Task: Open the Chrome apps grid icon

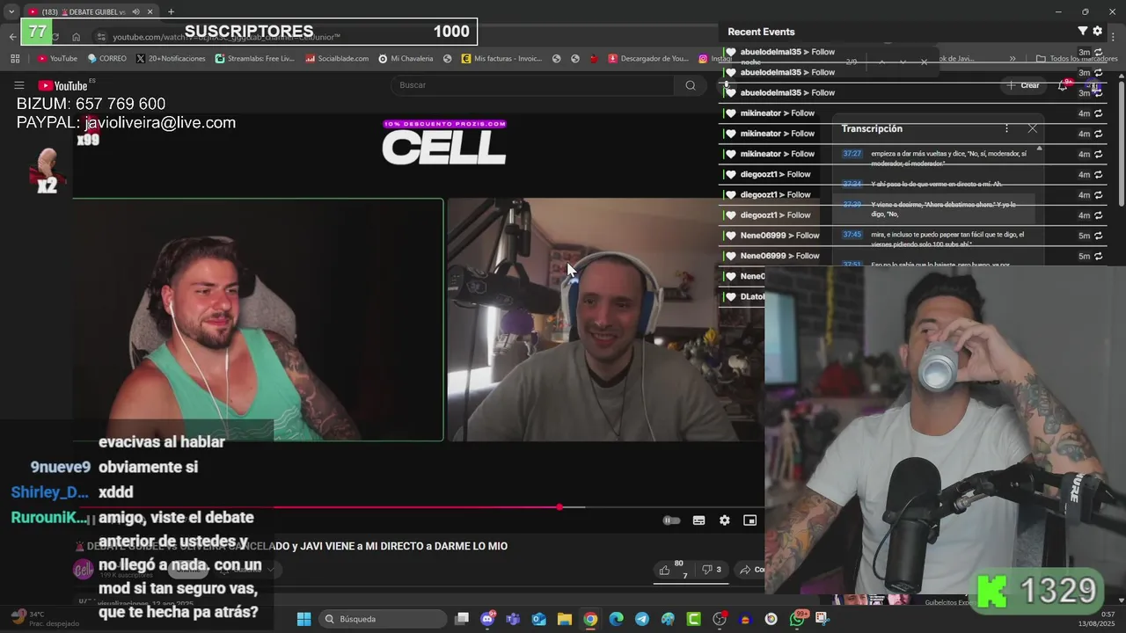Action: point(15,59)
